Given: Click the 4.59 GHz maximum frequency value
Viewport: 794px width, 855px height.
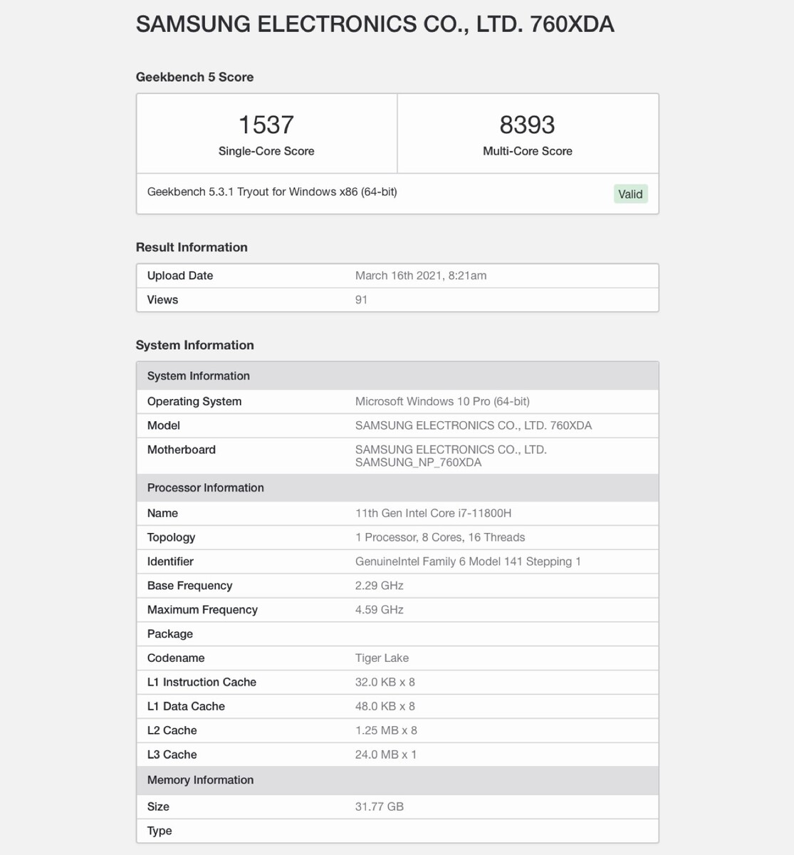Looking at the screenshot, I should tap(379, 610).
